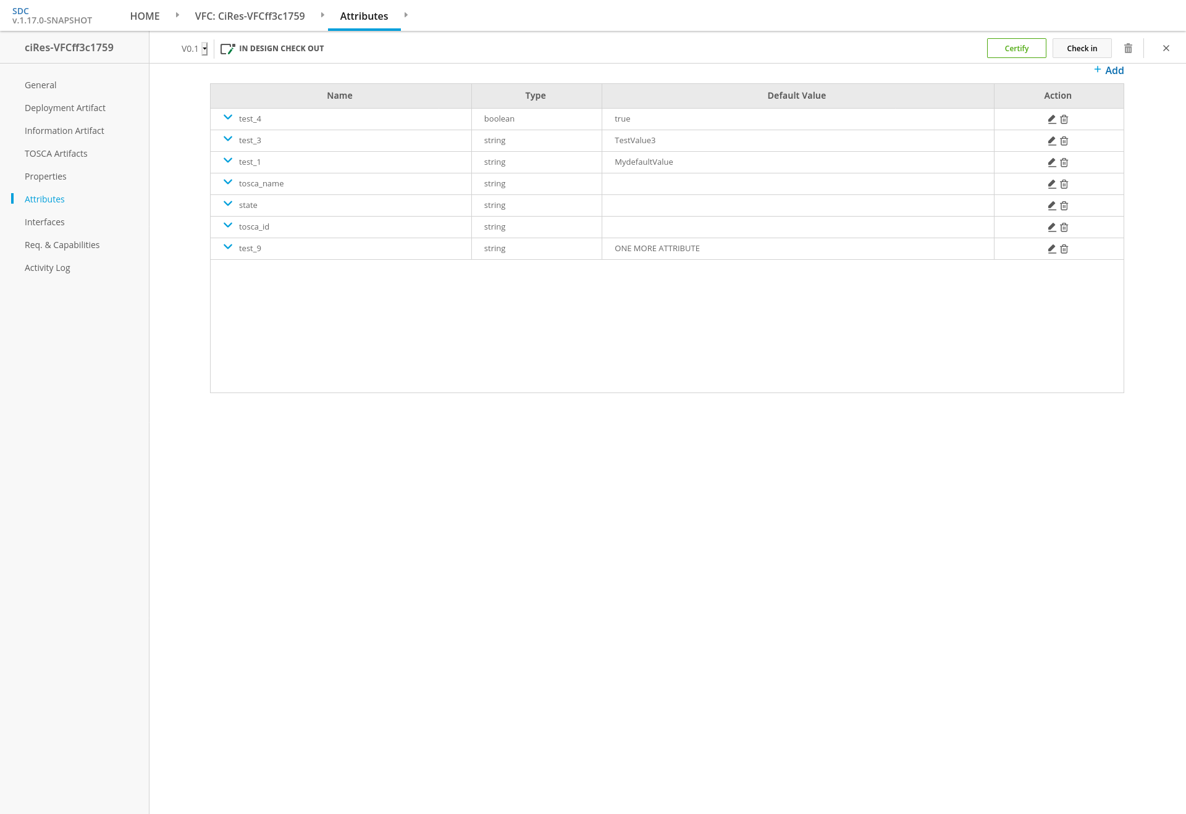Delete the tosca_id attribute row

coord(1064,227)
